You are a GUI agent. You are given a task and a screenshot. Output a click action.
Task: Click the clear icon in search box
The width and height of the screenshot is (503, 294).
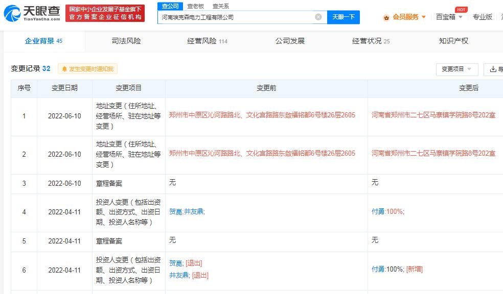click(317, 17)
